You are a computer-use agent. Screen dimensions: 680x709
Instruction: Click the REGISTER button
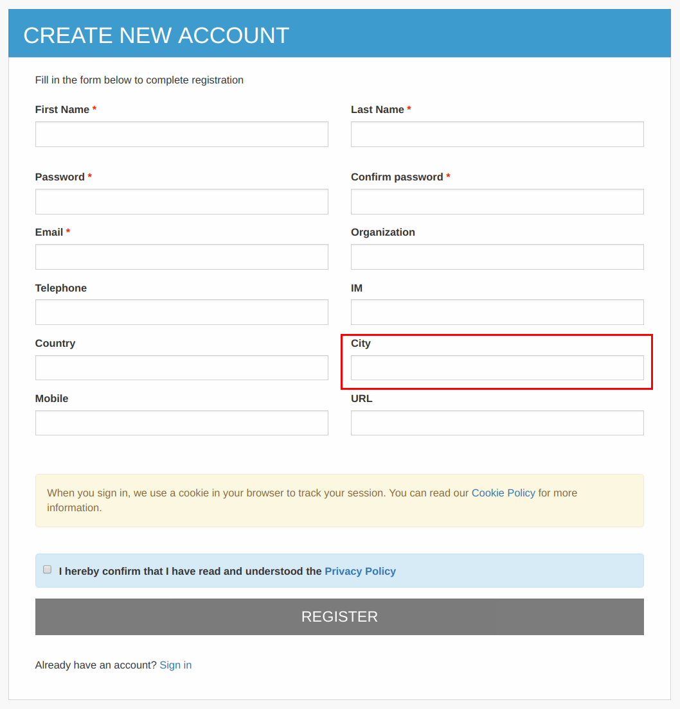(339, 616)
